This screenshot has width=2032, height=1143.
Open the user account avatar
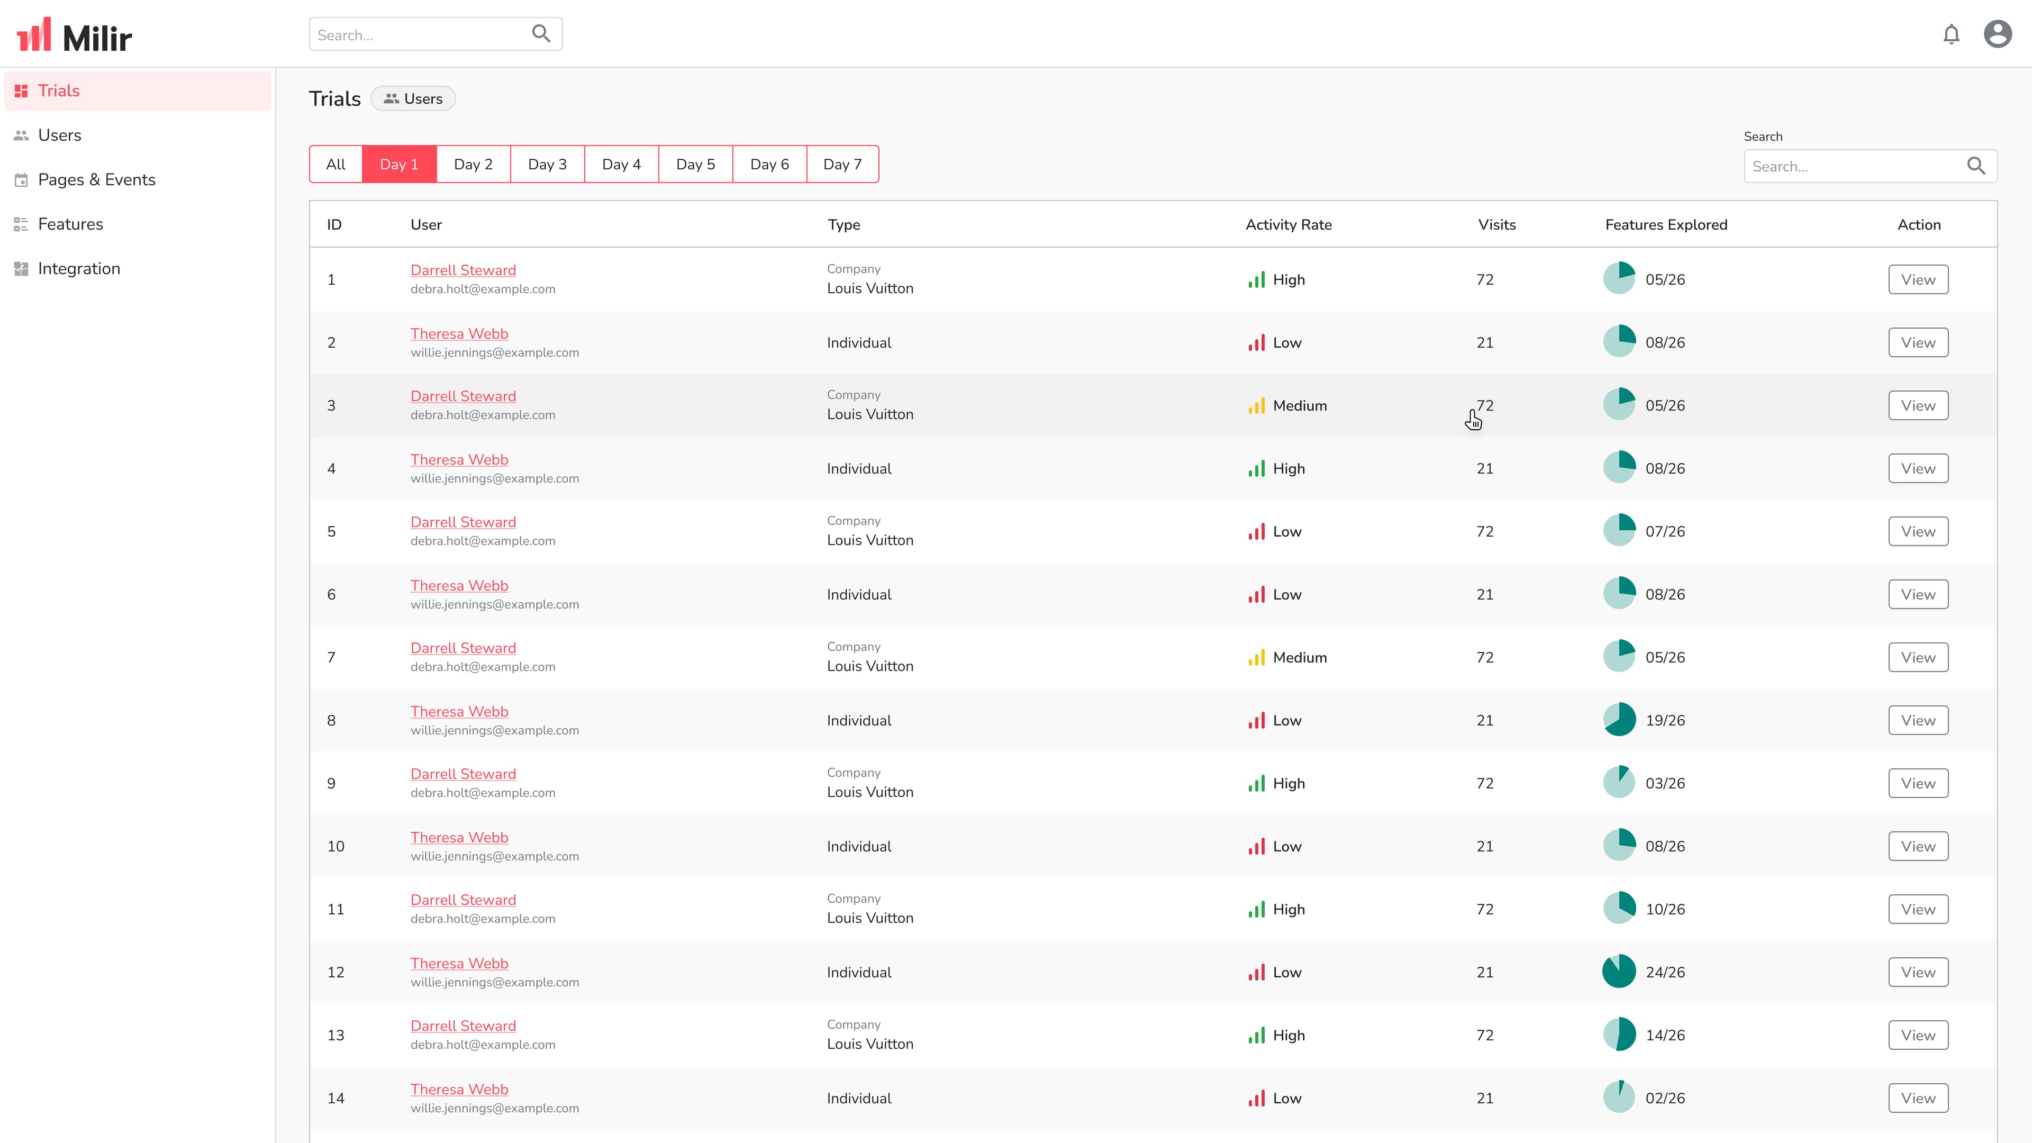pyautogui.click(x=1997, y=34)
